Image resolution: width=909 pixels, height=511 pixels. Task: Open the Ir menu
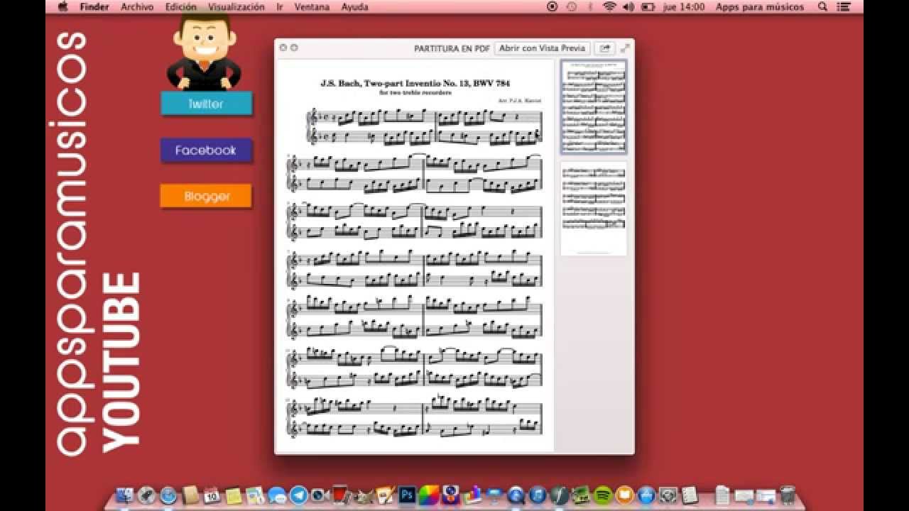click(x=279, y=6)
